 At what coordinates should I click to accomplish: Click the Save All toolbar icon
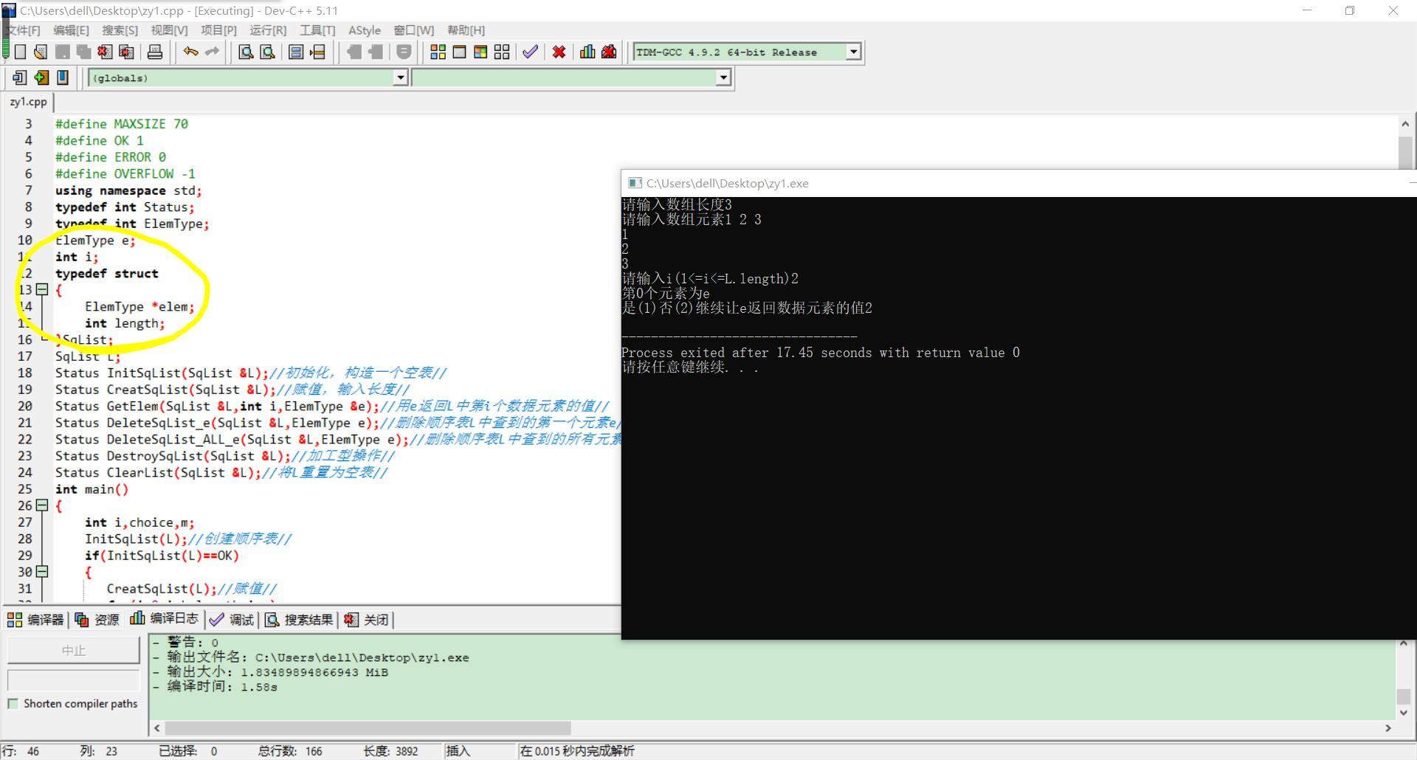pos(84,52)
